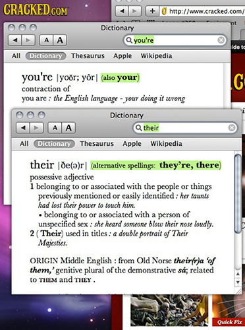The image size is (245, 330).
Task: Click the resize grip of "their" Dictionary window
Action: (238, 291)
